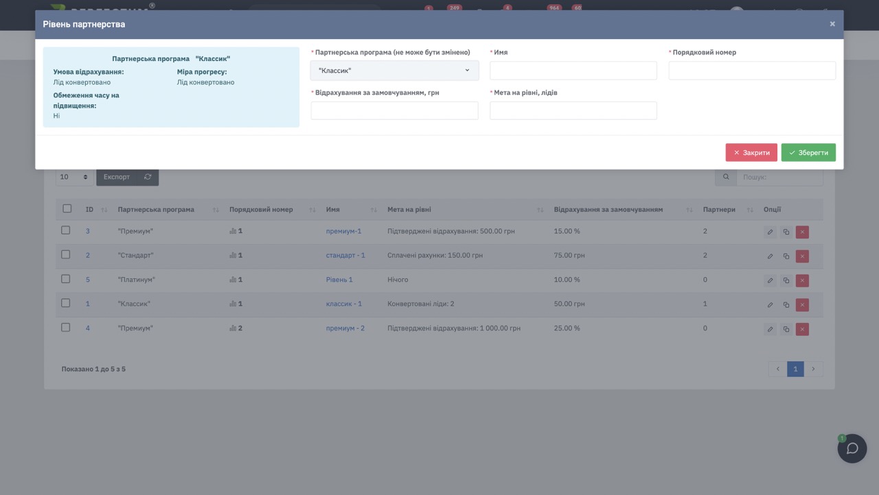This screenshot has height=495, width=879.
Task: Open the классик - 1 level link
Action: [343, 304]
